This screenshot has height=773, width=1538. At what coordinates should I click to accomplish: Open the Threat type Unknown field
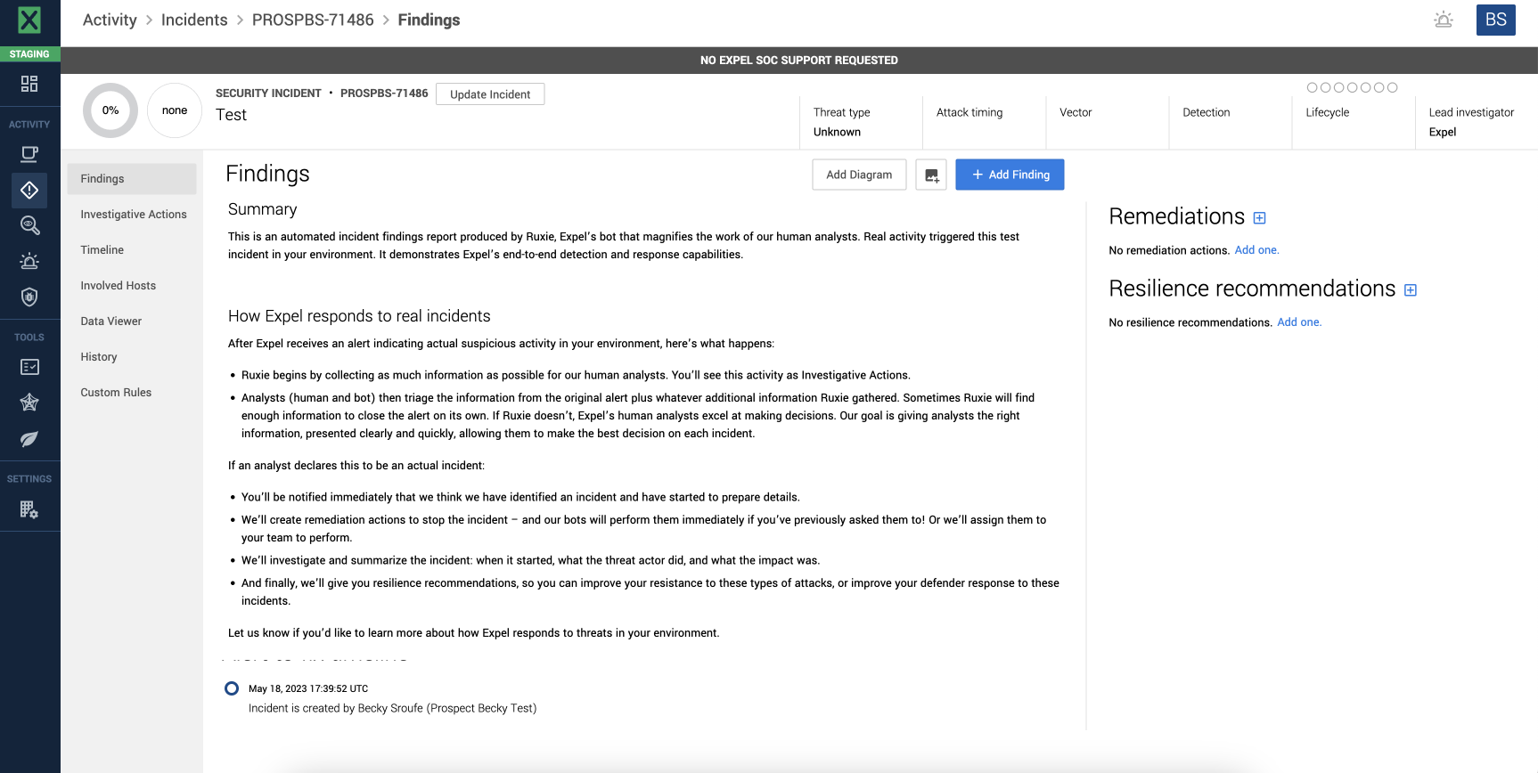(862, 122)
